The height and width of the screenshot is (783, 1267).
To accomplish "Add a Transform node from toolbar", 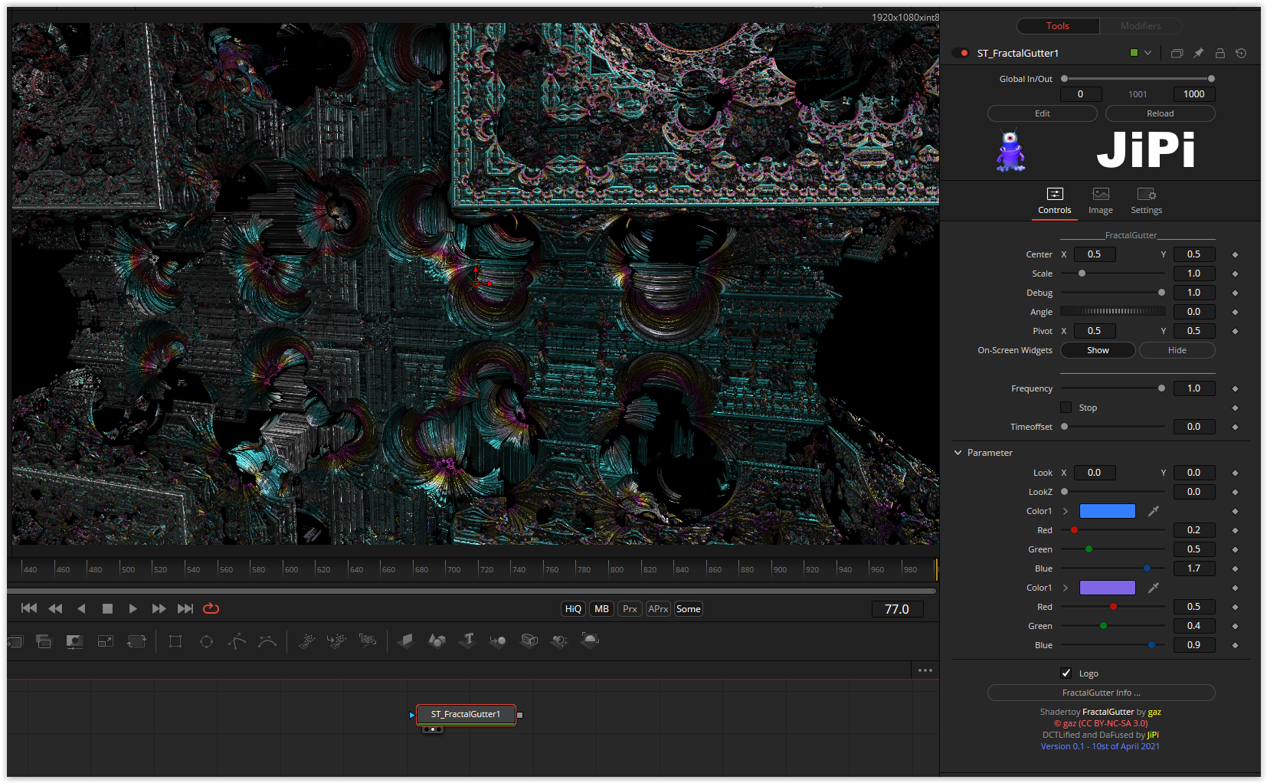I will (136, 641).
